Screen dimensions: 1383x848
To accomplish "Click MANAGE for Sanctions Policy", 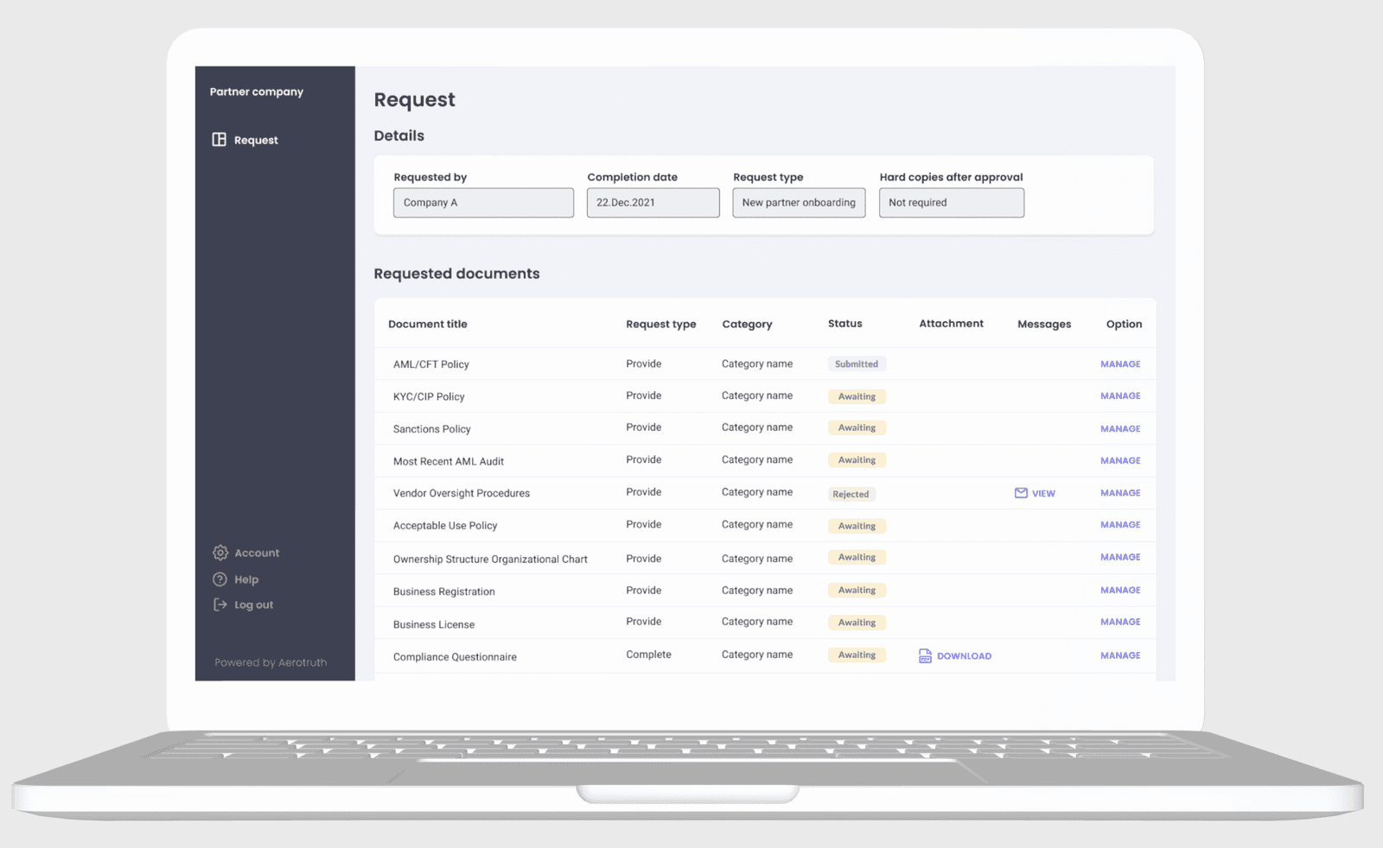I will (x=1120, y=429).
